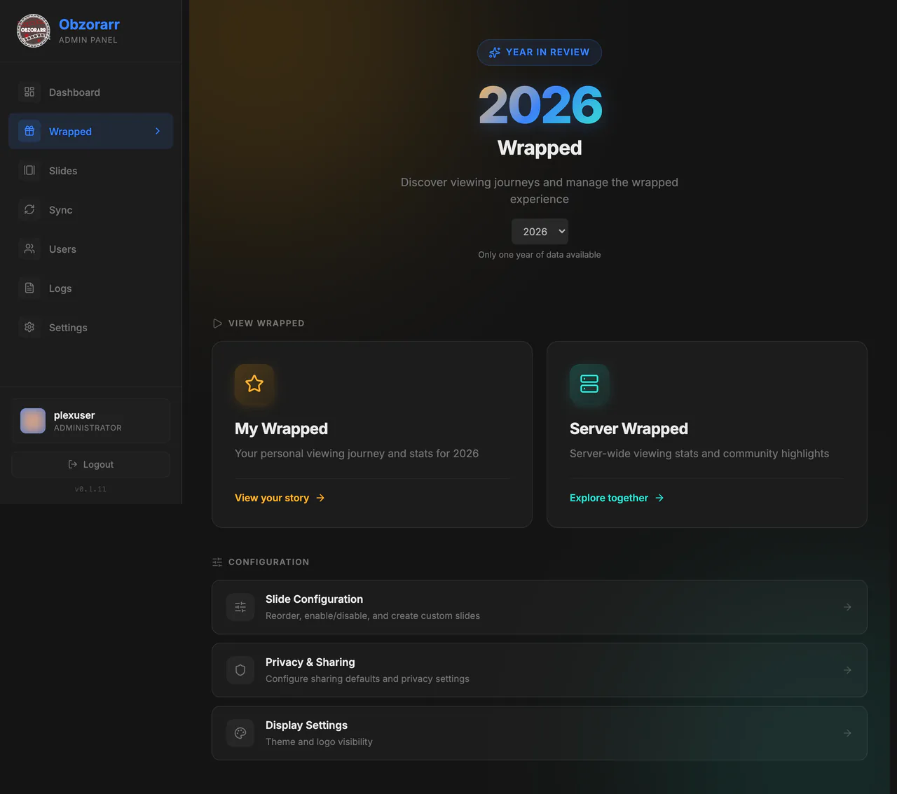The width and height of the screenshot is (897, 794).
Task: Go to Slides in the sidebar
Action: point(91,170)
